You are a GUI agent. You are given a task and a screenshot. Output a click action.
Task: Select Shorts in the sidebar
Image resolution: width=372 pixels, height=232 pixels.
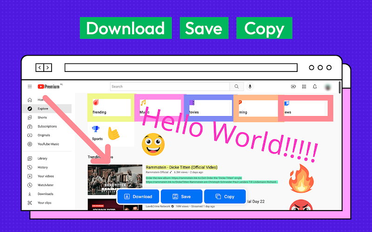[42, 117]
